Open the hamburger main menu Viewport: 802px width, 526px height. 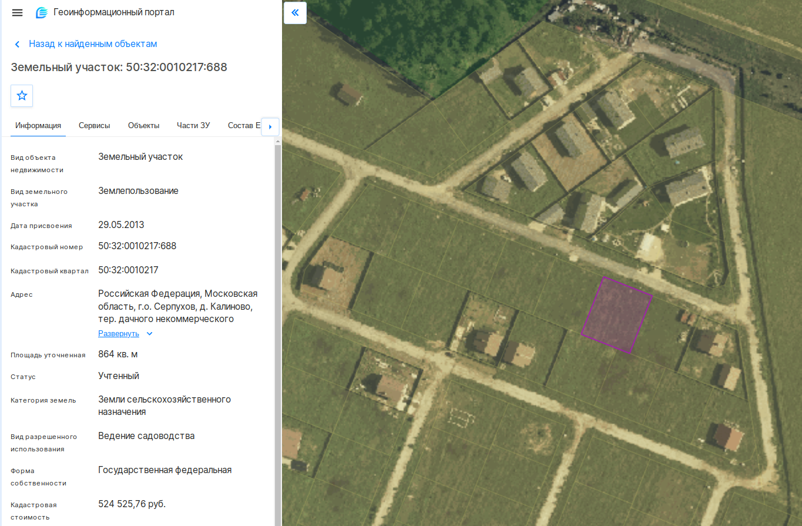18,12
